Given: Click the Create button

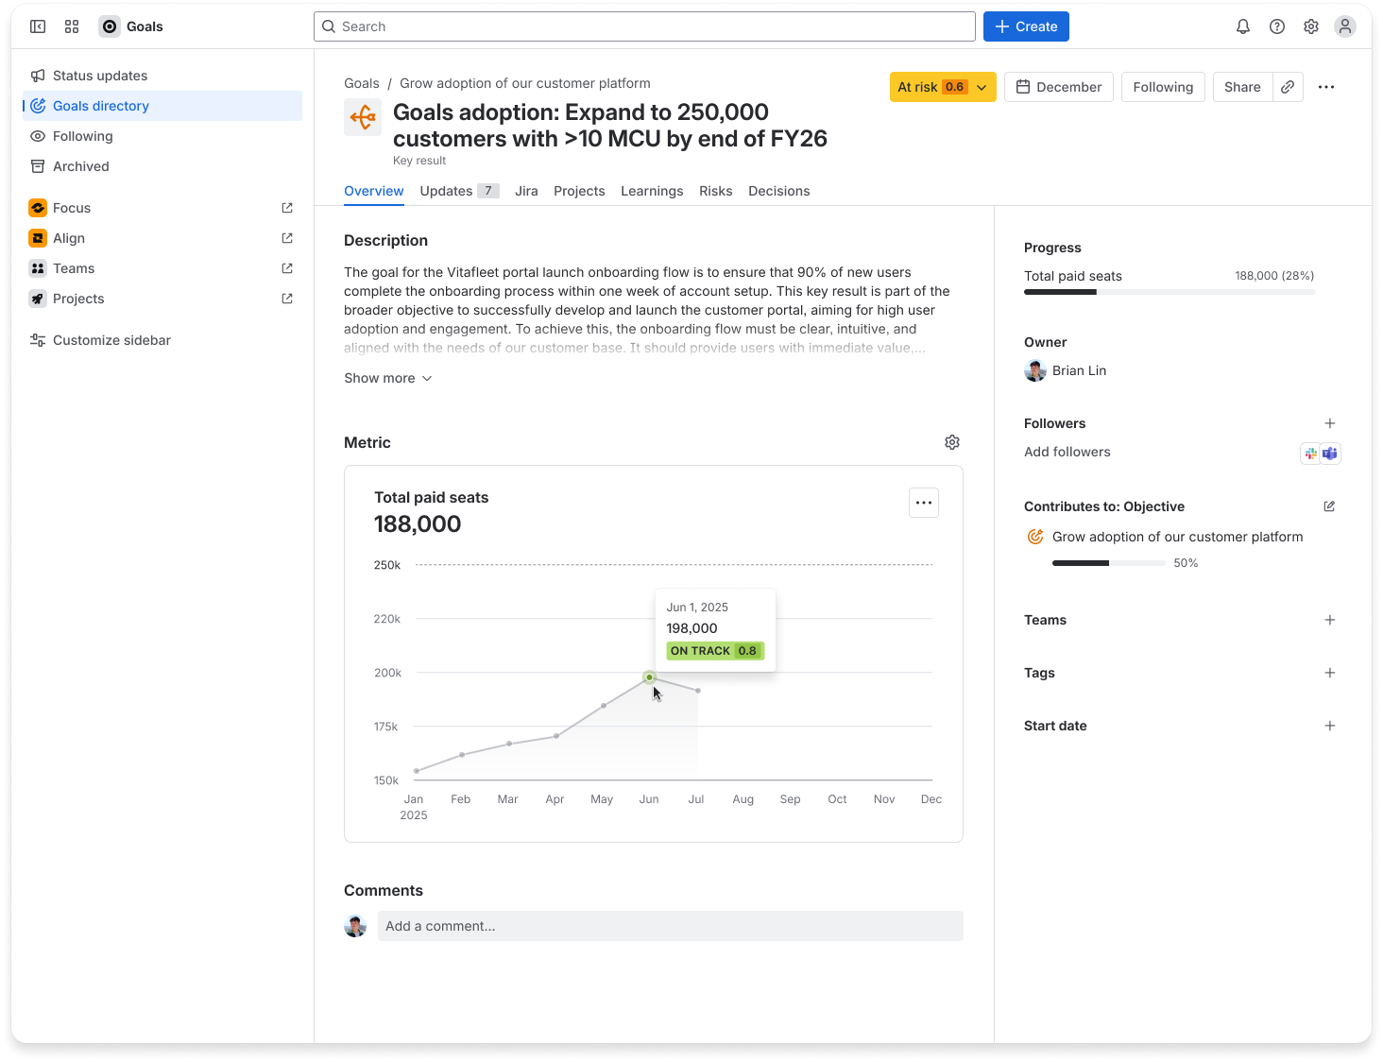Looking at the screenshot, I should (1026, 26).
